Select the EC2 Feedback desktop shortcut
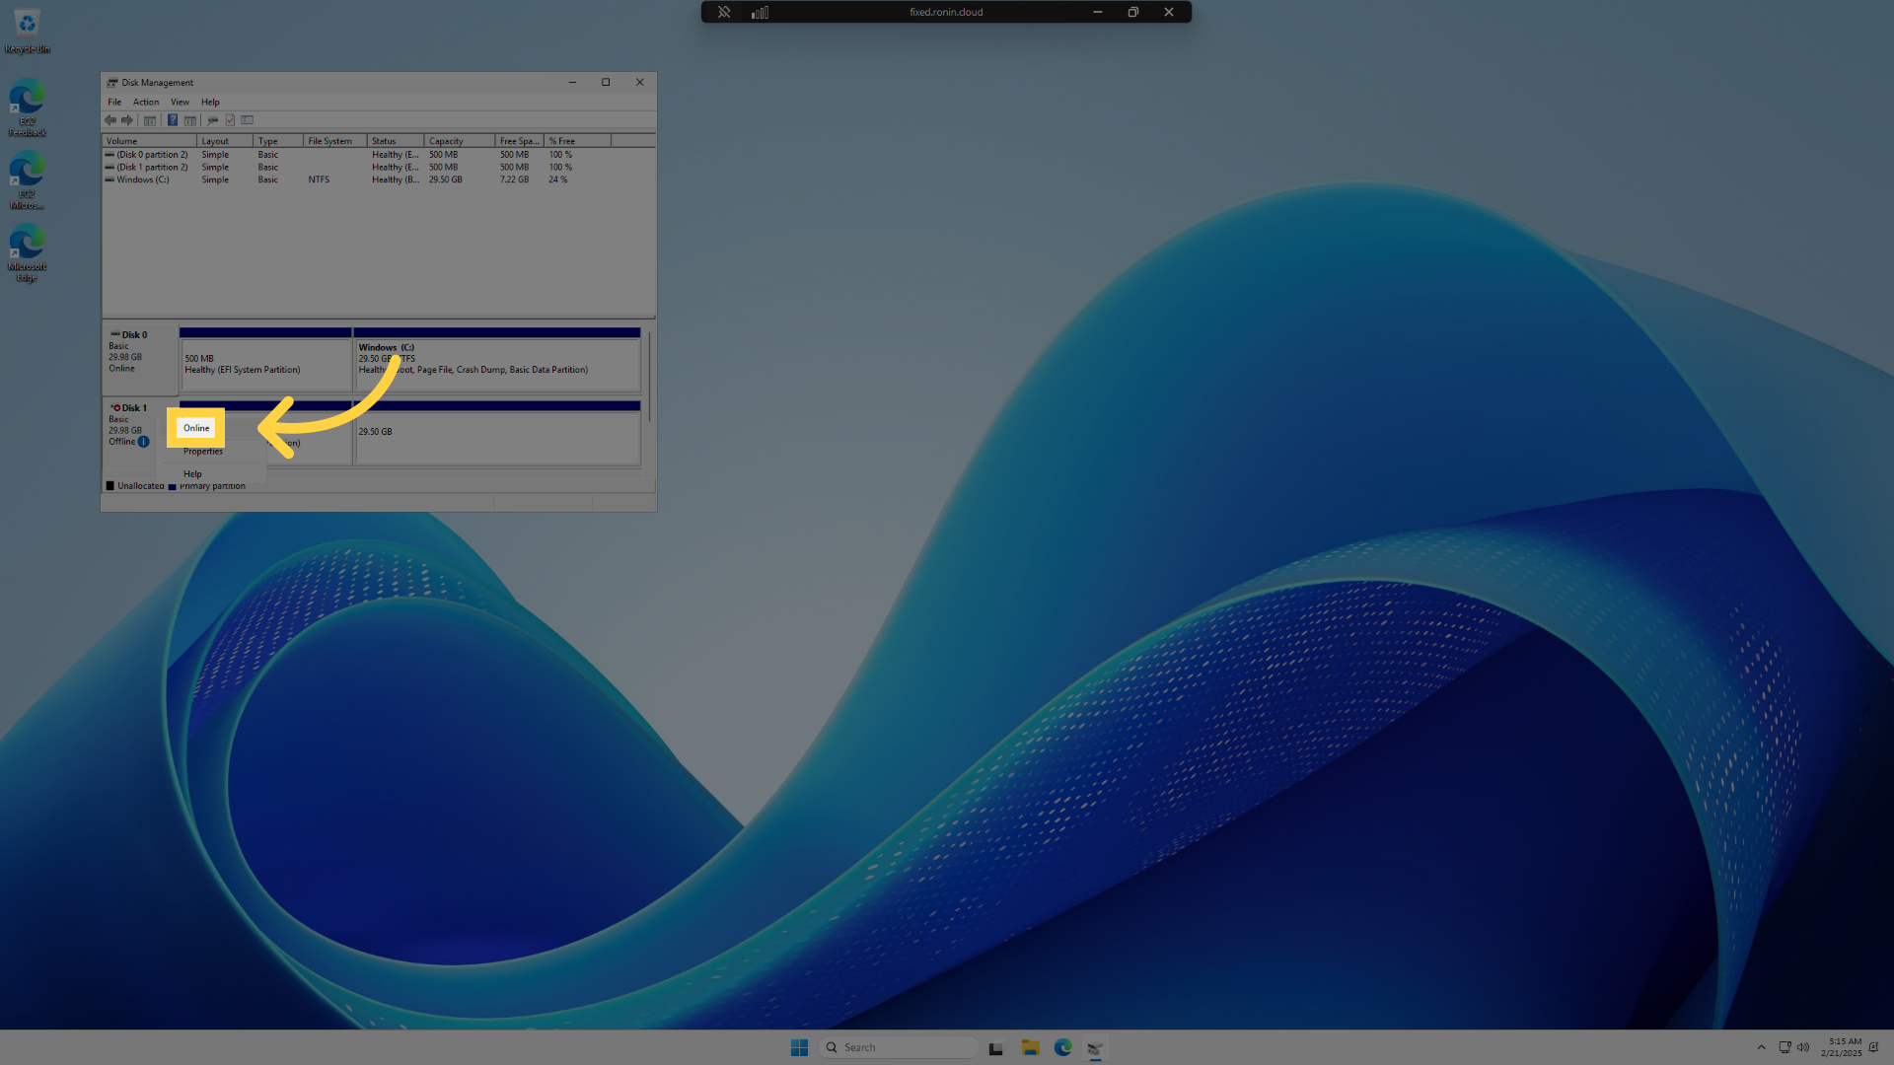 [27, 107]
